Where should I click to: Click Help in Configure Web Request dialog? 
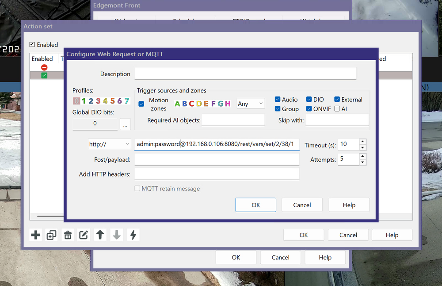[x=349, y=205]
